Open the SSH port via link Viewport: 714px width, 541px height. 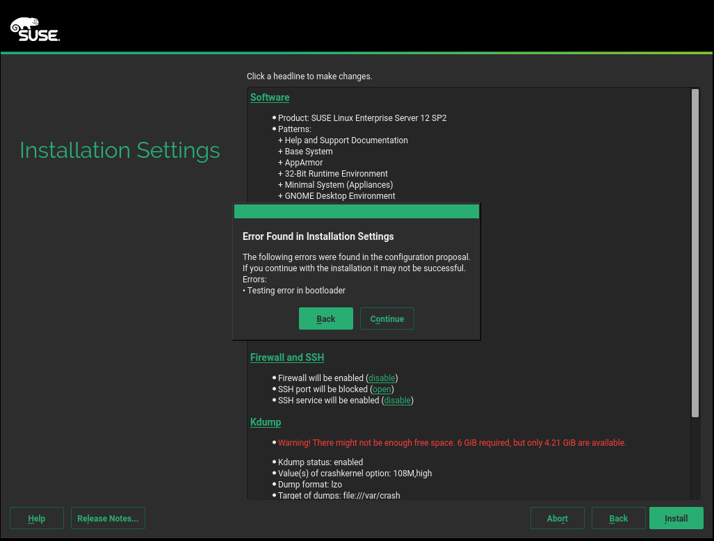click(382, 389)
